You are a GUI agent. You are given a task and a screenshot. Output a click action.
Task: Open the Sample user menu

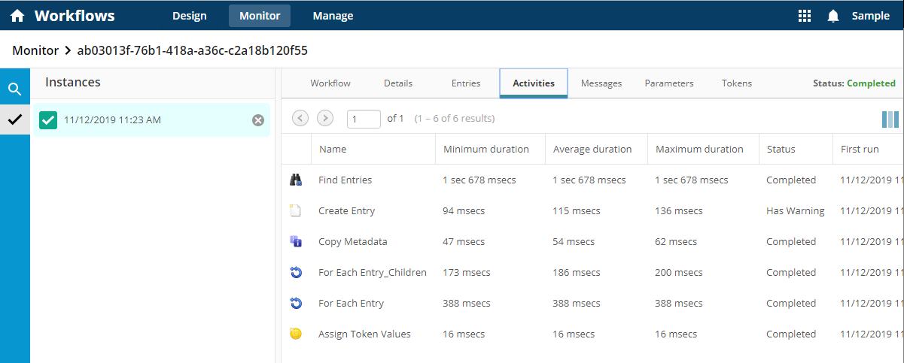coord(870,16)
